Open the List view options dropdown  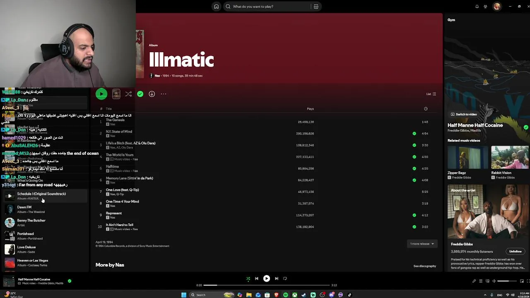click(431, 94)
